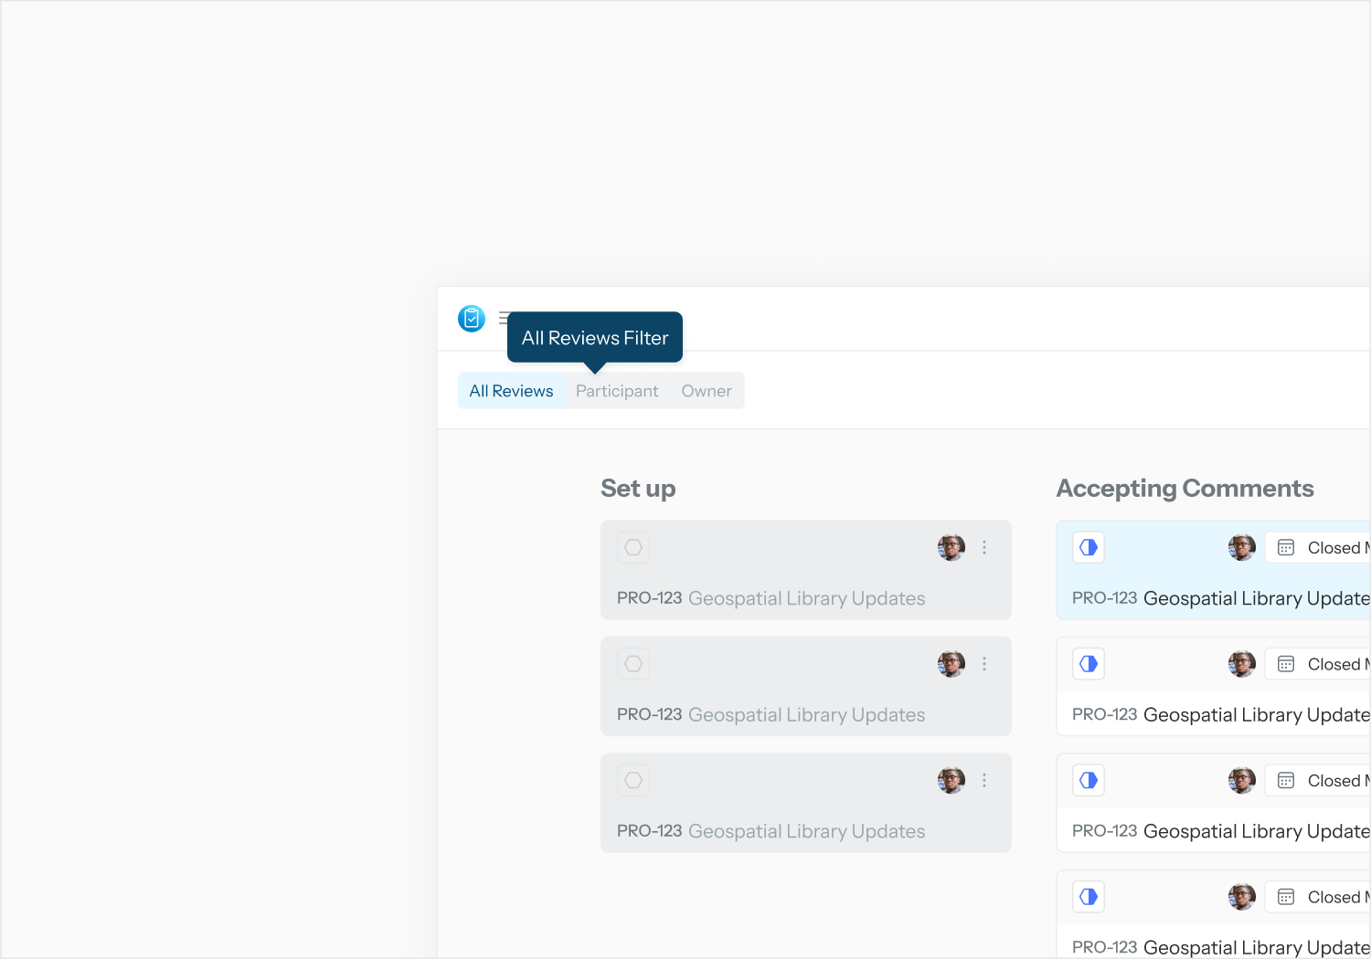Switch to the Owner filter tab

pyautogui.click(x=707, y=391)
